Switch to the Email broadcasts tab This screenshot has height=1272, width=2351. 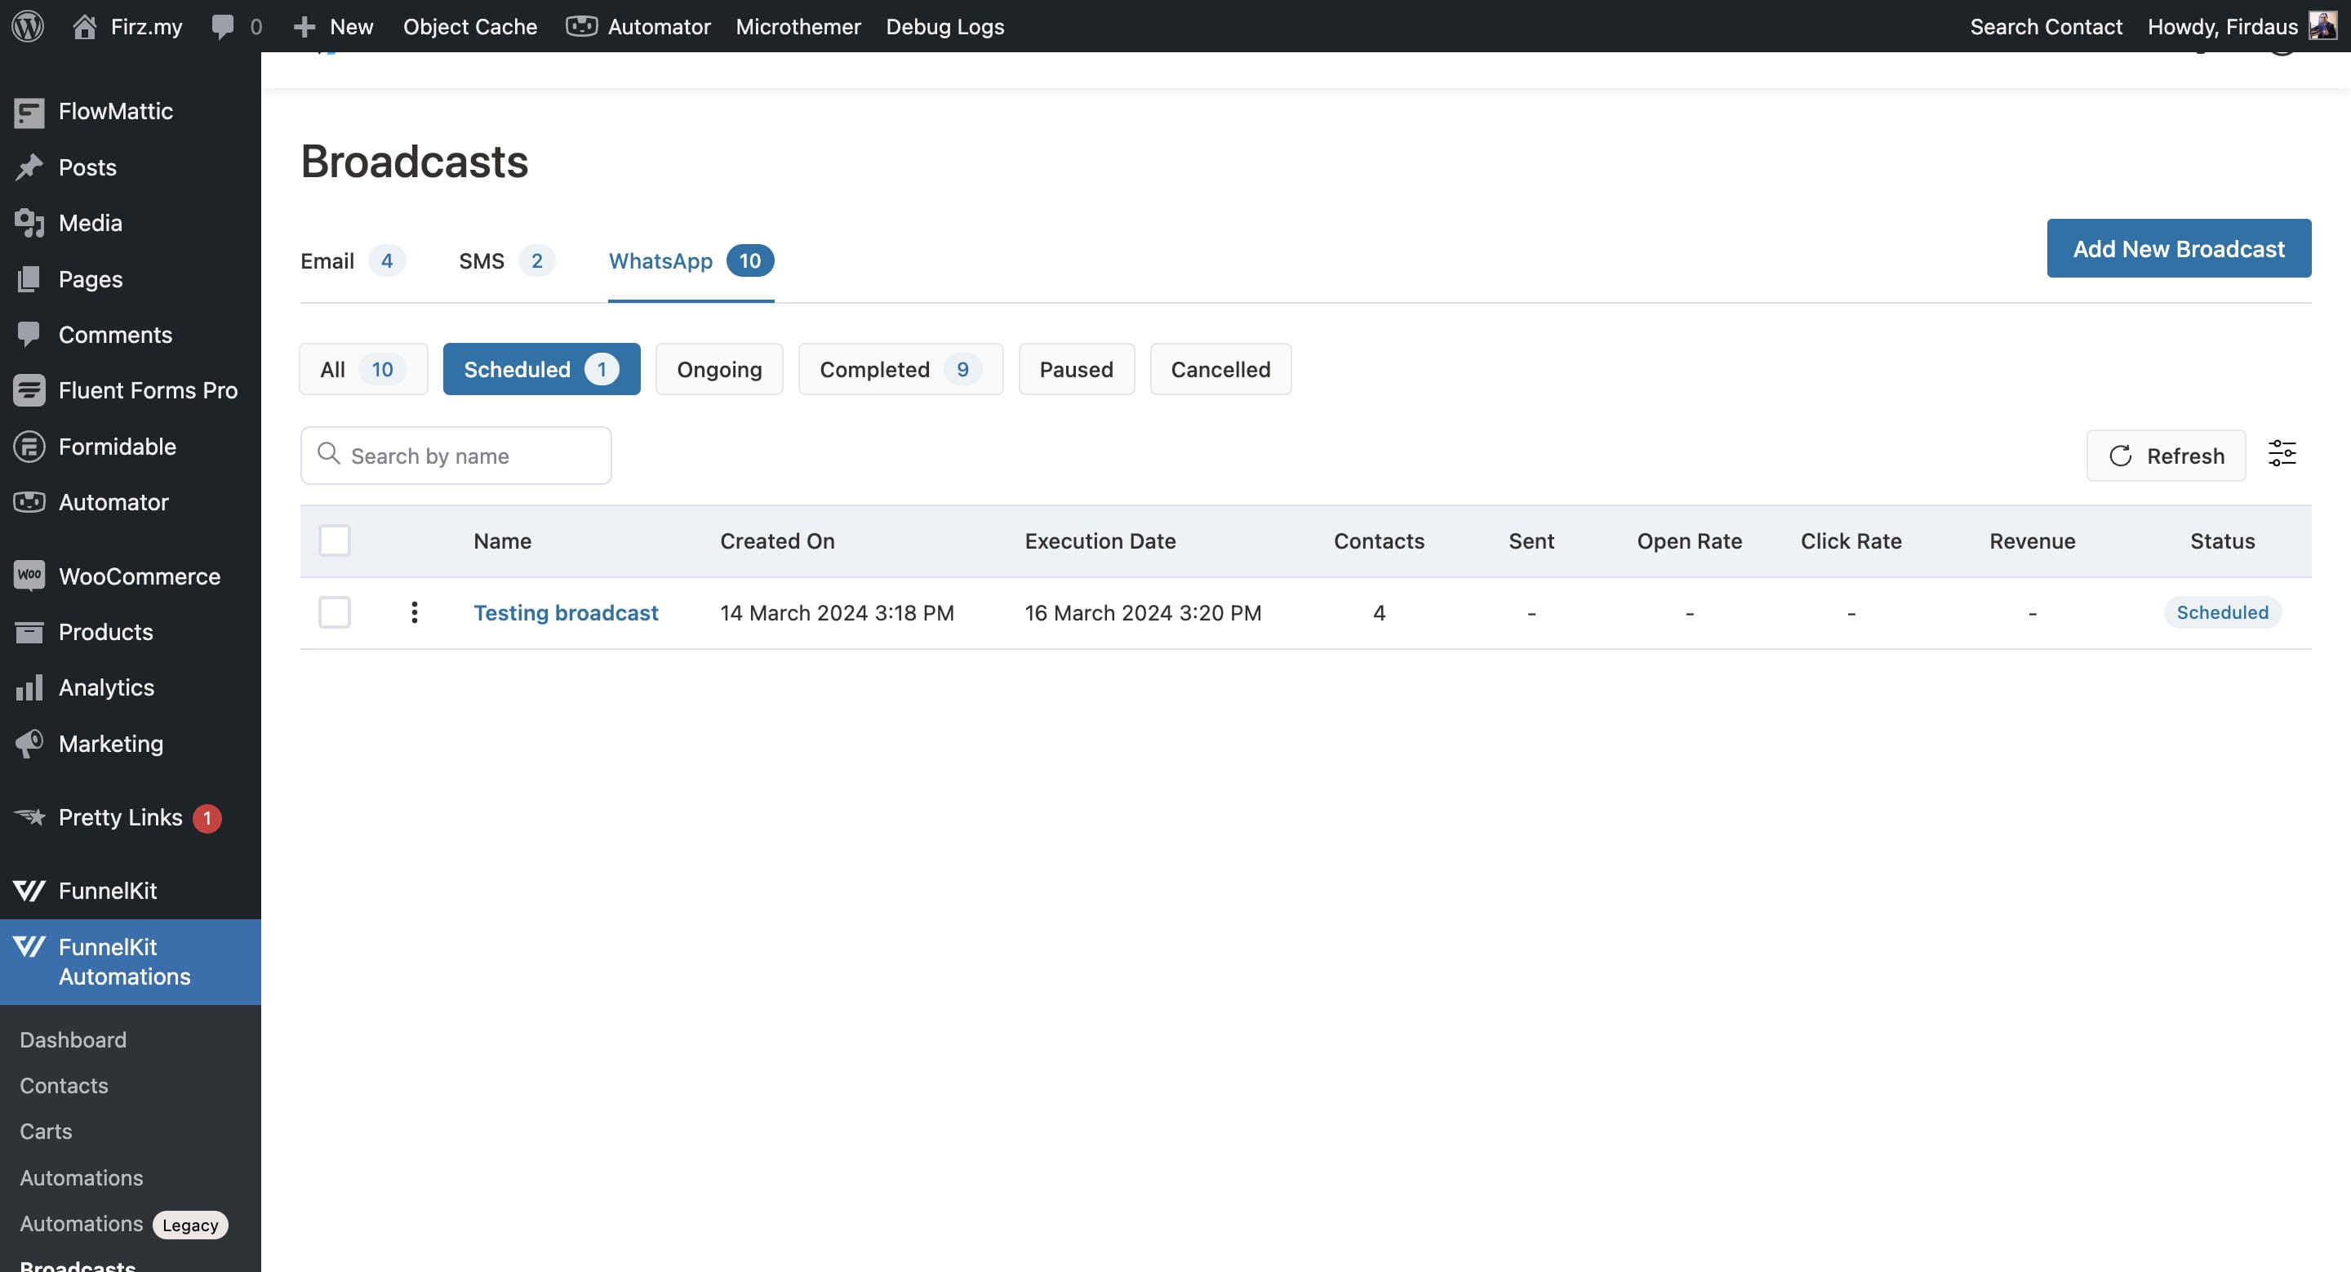click(x=353, y=261)
